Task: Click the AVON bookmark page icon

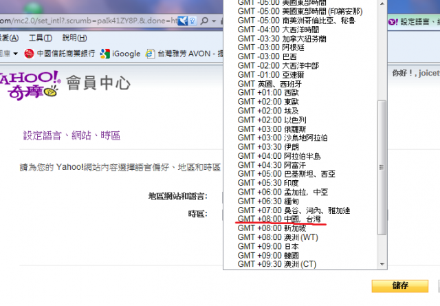Action: [x=150, y=54]
